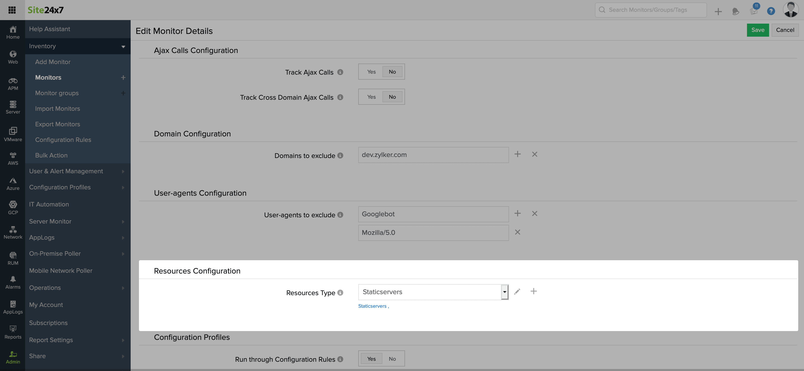Viewport: 804px width, 371px height.
Task: Go to Export Monitors
Action: coord(58,124)
